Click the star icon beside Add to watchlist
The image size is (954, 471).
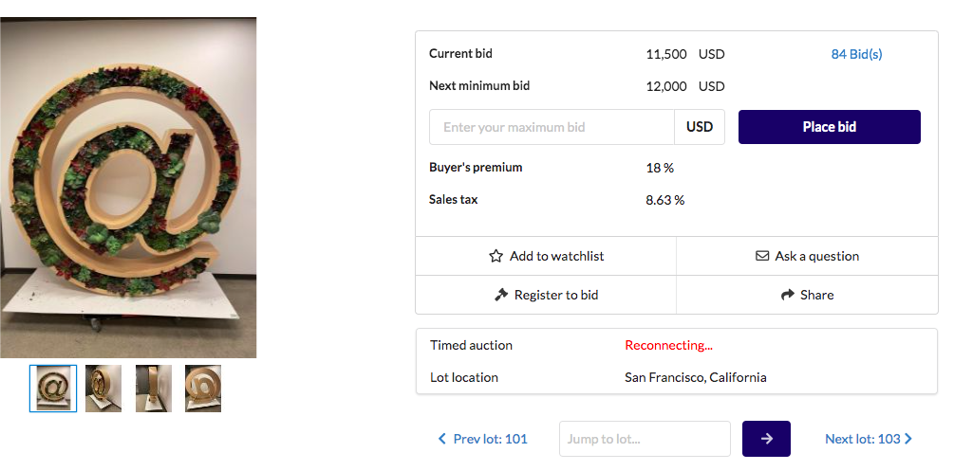(x=496, y=256)
